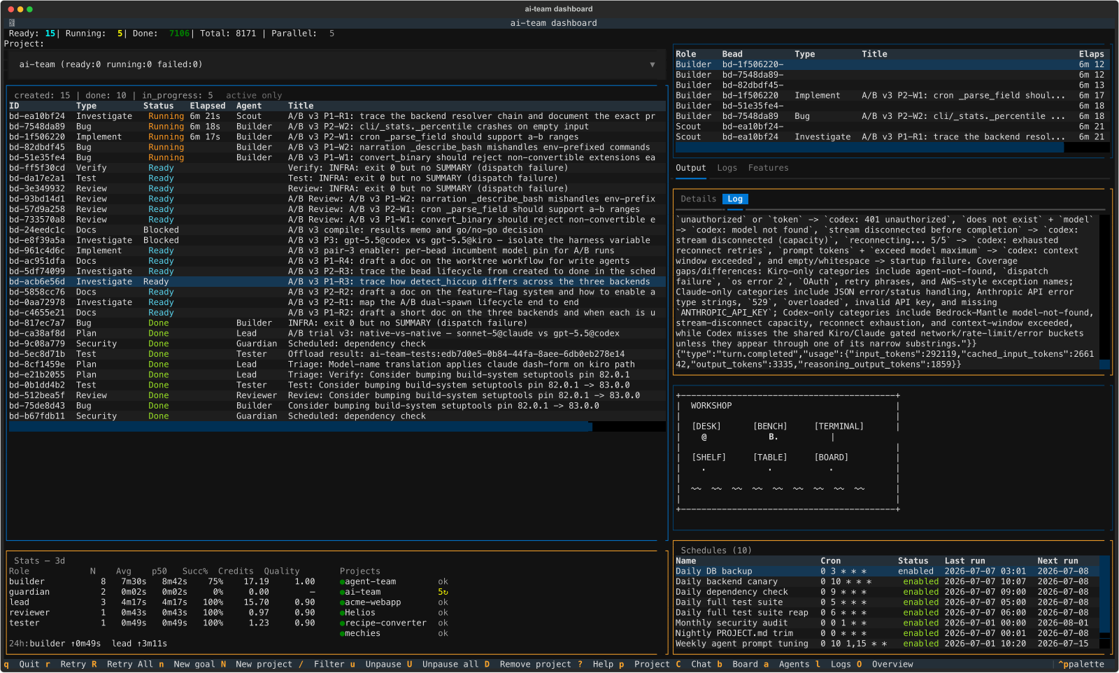Viewport: 1119px width, 673px height.
Task: Open the Details sub-tab
Action: pyautogui.click(x=699, y=199)
